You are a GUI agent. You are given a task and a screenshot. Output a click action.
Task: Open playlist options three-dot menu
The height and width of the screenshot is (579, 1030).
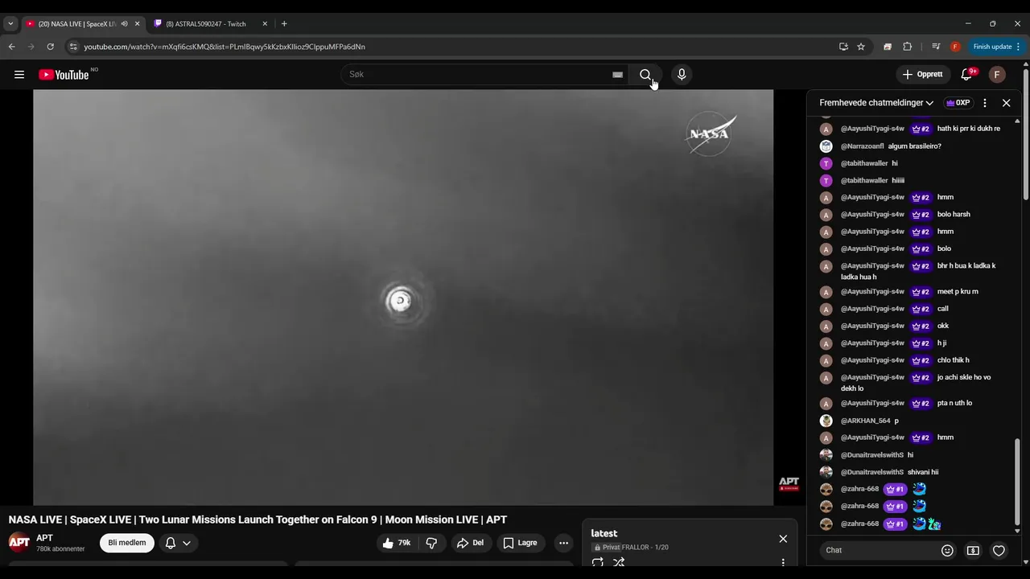[x=783, y=563]
